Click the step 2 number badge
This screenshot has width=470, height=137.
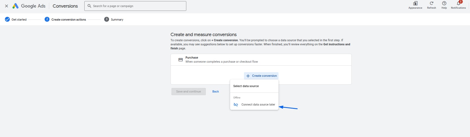47,19
